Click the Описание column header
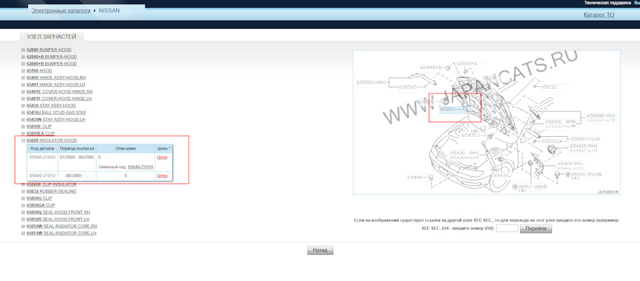This screenshot has height=281, width=640. (x=126, y=149)
